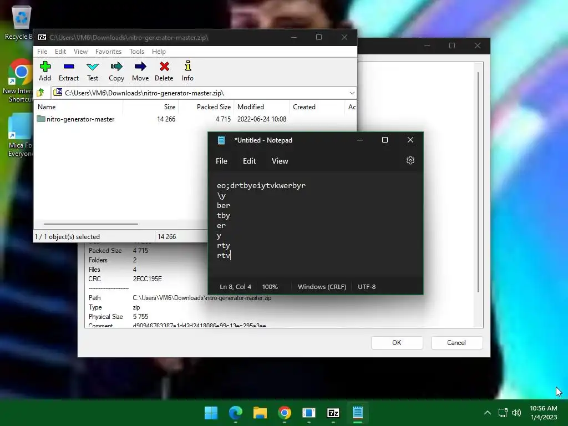
Task: Click the Path value in properties dialog
Action: [x=202, y=298]
